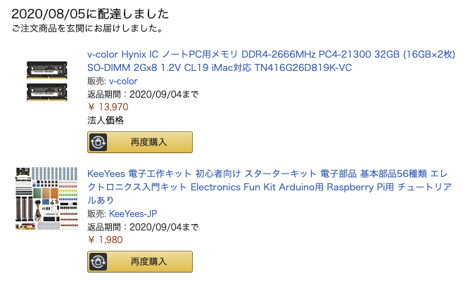Click the 法人価格 label
The height and width of the screenshot is (281, 463).
tap(106, 120)
